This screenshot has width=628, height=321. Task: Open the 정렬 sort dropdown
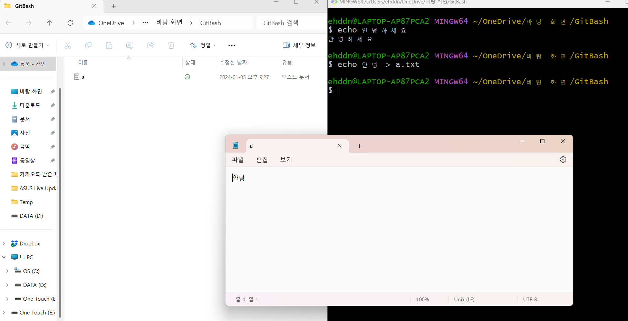pos(203,45)
